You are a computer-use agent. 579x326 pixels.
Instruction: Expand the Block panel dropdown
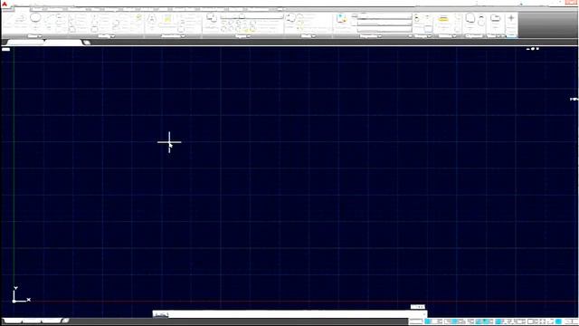coord(308,36)
